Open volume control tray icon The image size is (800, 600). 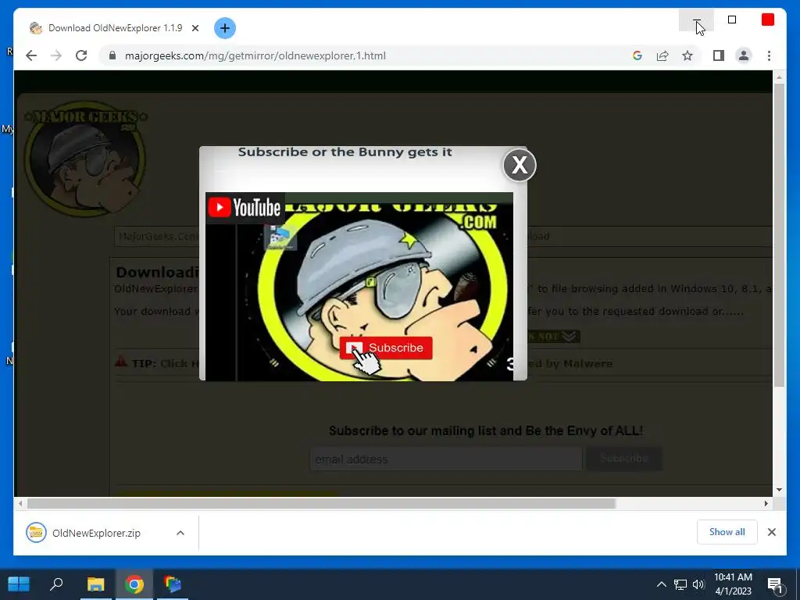(698, 584)
